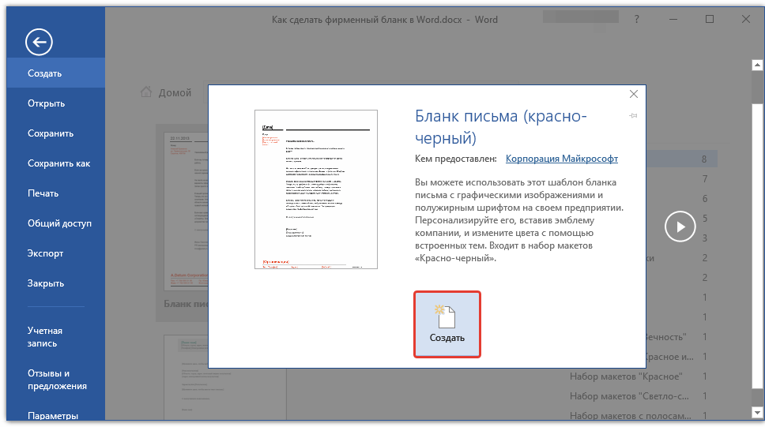Go to the next template with the arrow
Viewport: 765px width, 427px height.
point(680,227)
